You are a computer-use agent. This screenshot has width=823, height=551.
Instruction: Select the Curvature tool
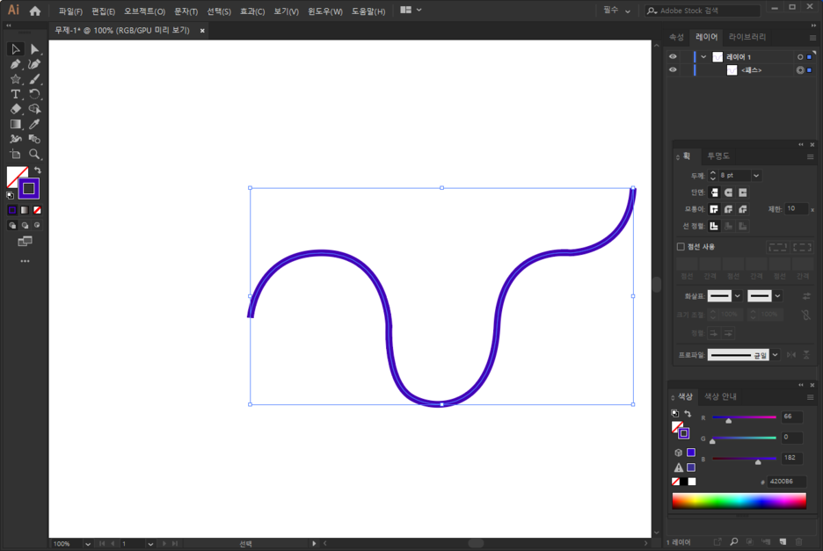[34, 64]
